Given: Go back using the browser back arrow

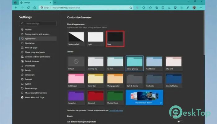Looking at the screenshot, I should pyautogui.click(x=16, y=8).
